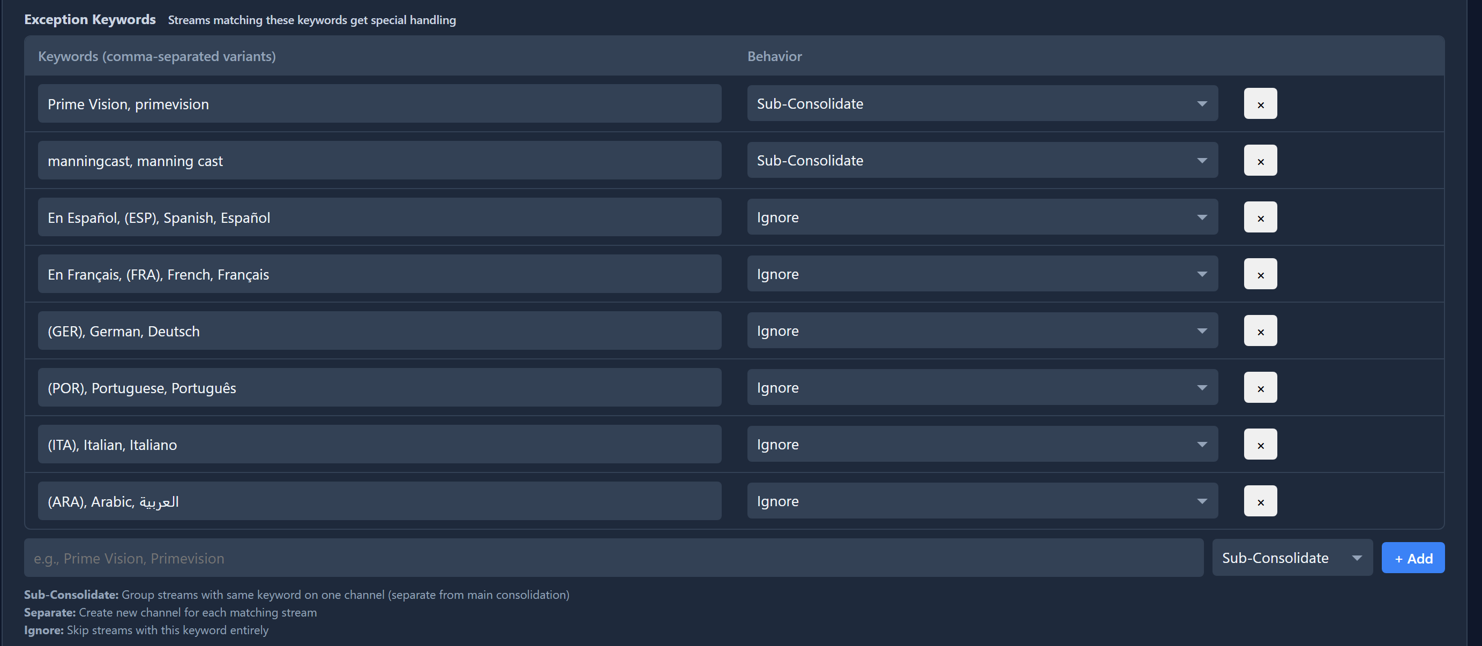Viewport: 1482px width, 646px height.
Task: Focus the new keyword input field
Action: click(613, 558)
